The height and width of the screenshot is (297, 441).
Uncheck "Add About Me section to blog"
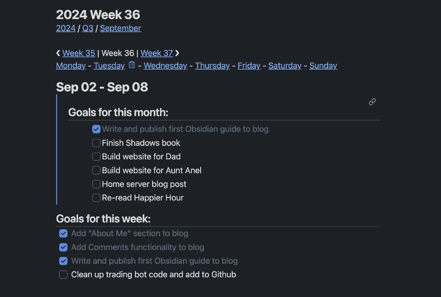point(63,233)
